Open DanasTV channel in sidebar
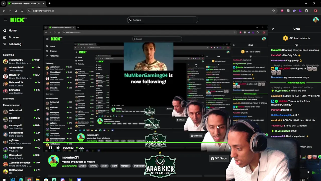The height and width of the screenshot is (181, 321). click(x=22, y=76)
